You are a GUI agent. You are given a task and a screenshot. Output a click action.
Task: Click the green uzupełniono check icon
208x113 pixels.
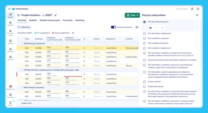[x=35, y=33]
